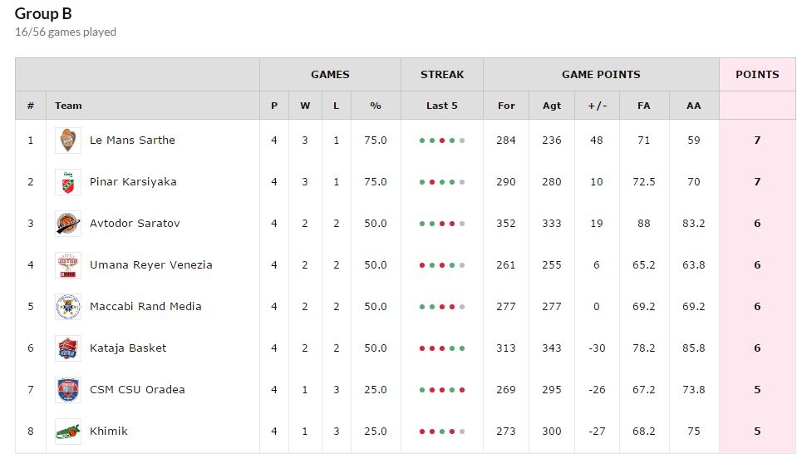
Task: Click the Maccabi Rand Media team name
Action: coord(146,307)
